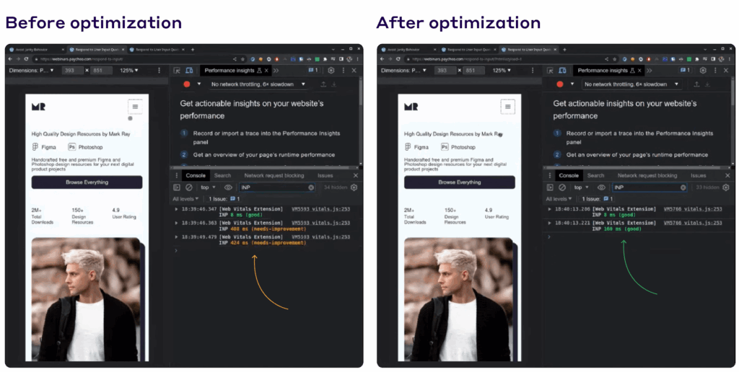
Task: Open the 125% zoom dropdown in the Before window
Action: (x=129, y=71)
